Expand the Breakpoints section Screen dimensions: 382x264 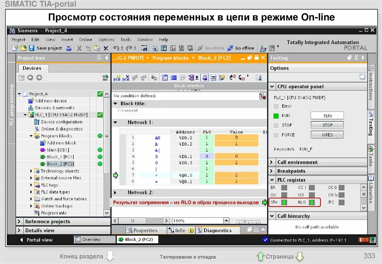[272, 171]
